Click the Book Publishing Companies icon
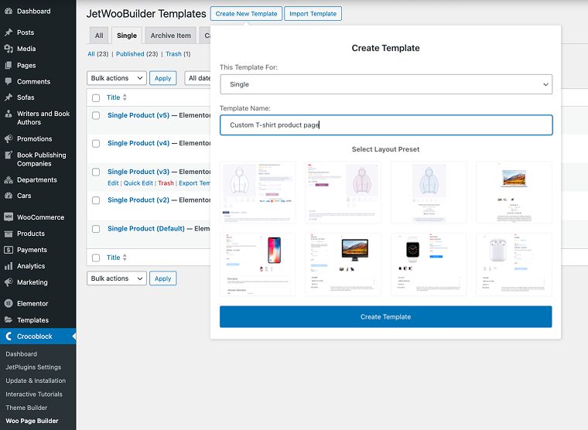 [x=9, y=155]
